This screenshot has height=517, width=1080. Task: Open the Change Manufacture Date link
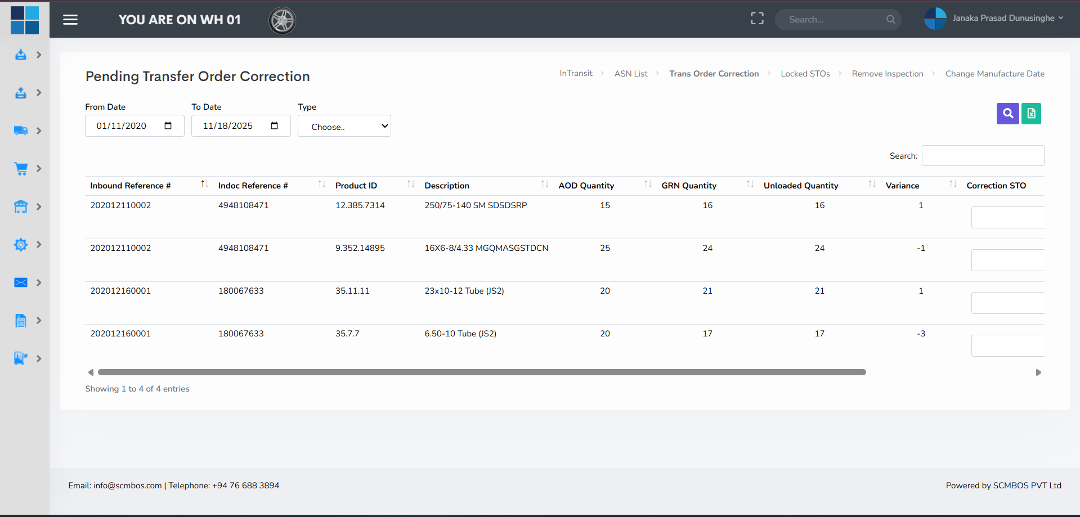tap(994, 74)
